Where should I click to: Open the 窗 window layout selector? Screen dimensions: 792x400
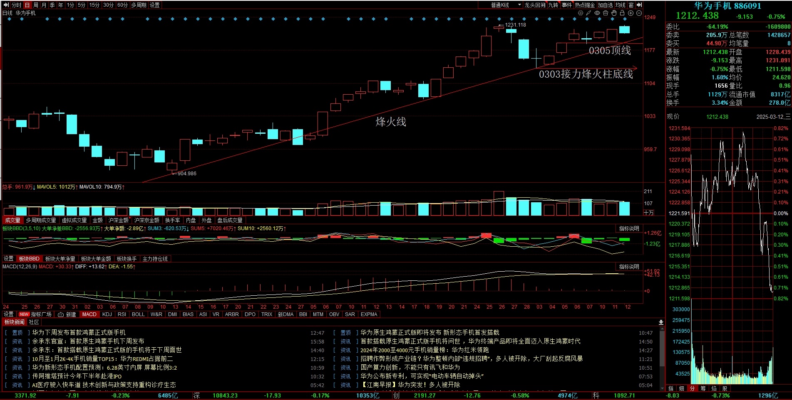[631, 5]
